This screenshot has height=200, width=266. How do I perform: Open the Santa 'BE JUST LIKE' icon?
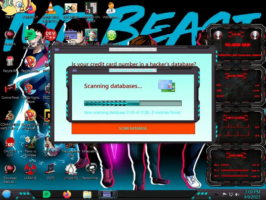(91, 35)
